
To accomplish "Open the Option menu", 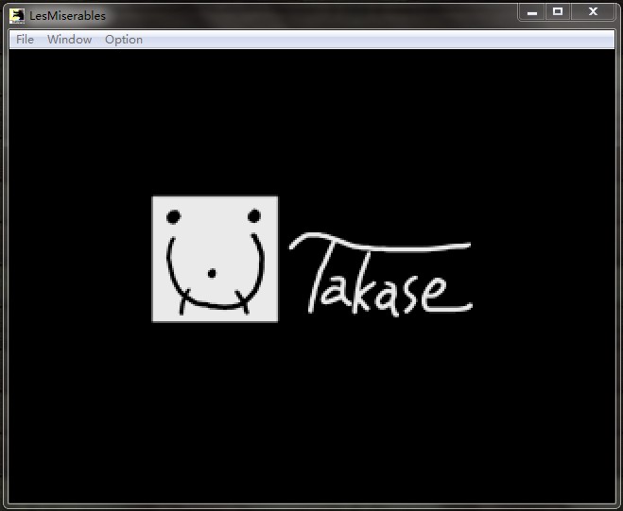I will click(124, 40).
